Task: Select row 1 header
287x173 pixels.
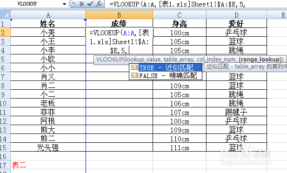Action: 5,24
